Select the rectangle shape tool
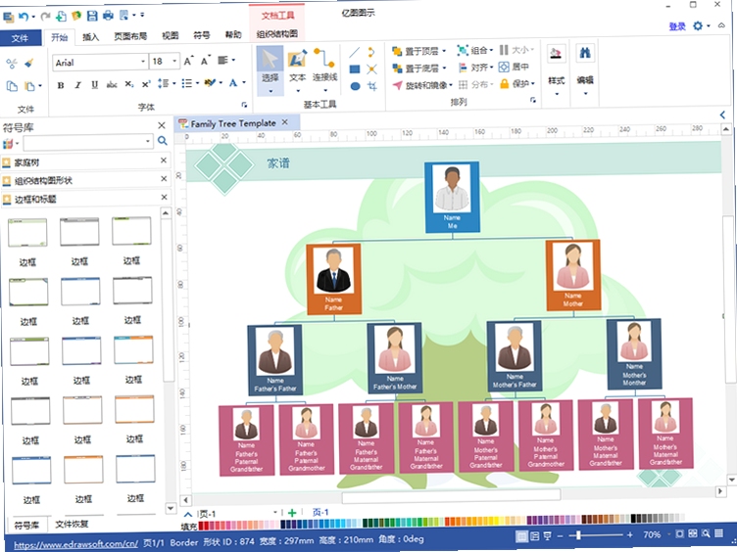737x552 pixels. (x=355, y=69)
